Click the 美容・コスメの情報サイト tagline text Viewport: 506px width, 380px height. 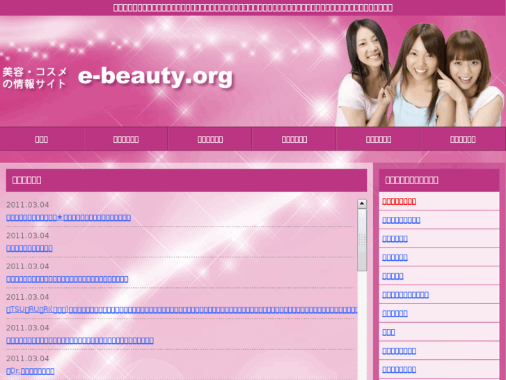pos(35,77)
